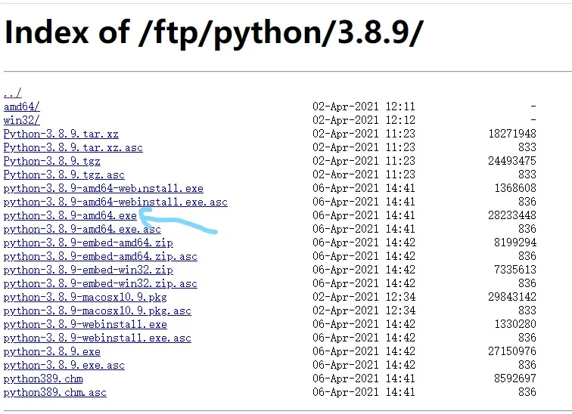Screen dimensions: 572x414
Task: Click python-3.8.9-macosx10.9.pkg.asc signature
Action: pyautogui.click(x=97, y=310)
